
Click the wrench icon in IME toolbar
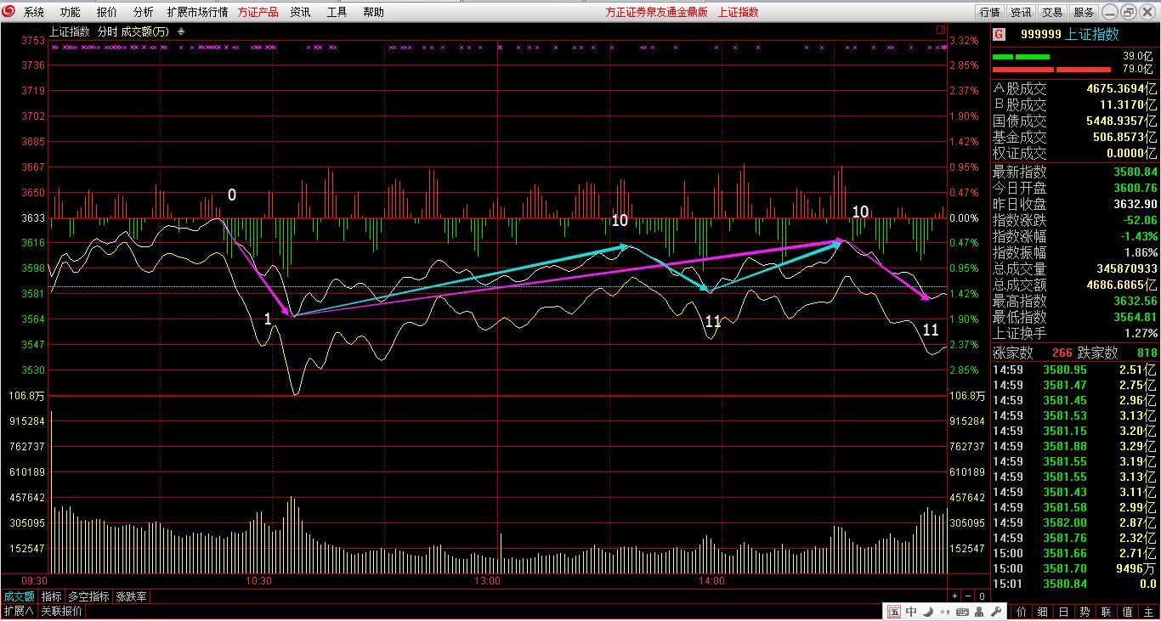996,612
